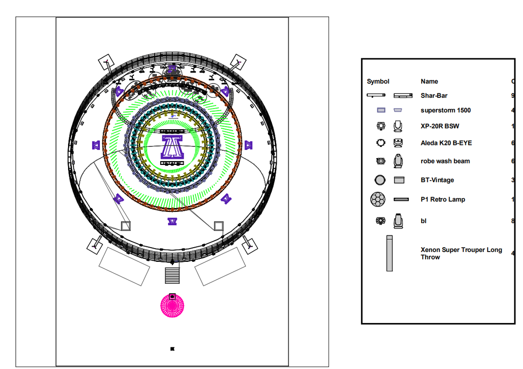The height and width of the screenshot is (369, 523).
Task: Click the purple fixture at lower-left of orange ring
Action: (x=119, y=199)
